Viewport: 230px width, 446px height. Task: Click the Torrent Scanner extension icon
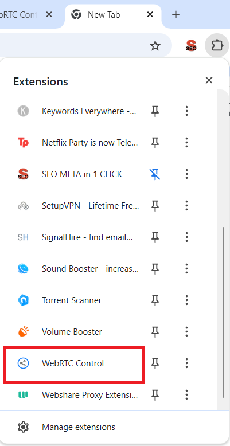point(23,300)
